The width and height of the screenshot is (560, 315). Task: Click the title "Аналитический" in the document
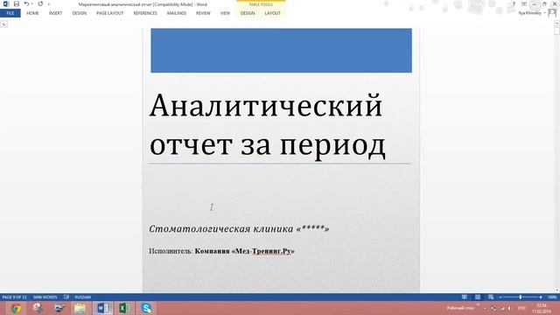click(266, 105)
